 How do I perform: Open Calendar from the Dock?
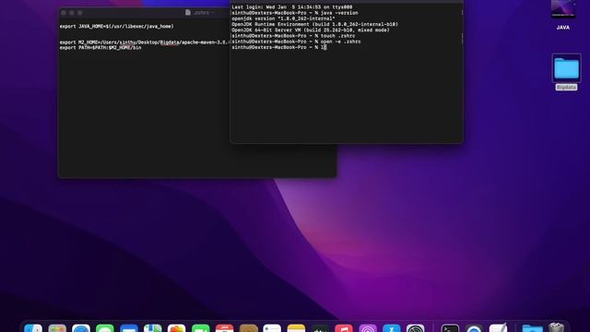coord(225,328)
